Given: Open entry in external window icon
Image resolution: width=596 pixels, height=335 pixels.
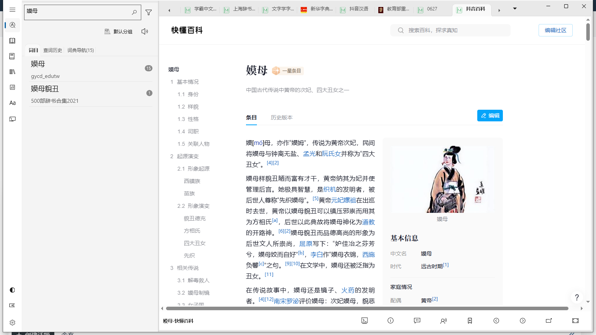Looking at the screenshot, I should tap(549, 321).
